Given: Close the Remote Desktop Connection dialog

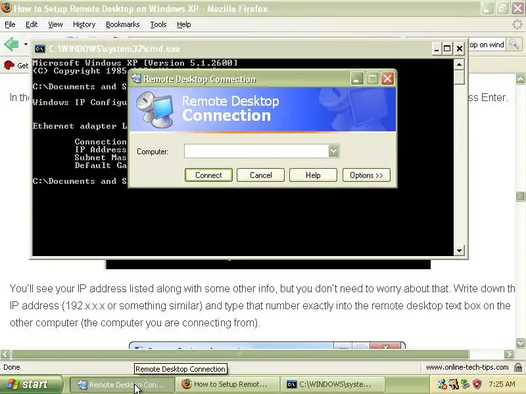Looking at the screenshot, I should click(x=387, y=79).
